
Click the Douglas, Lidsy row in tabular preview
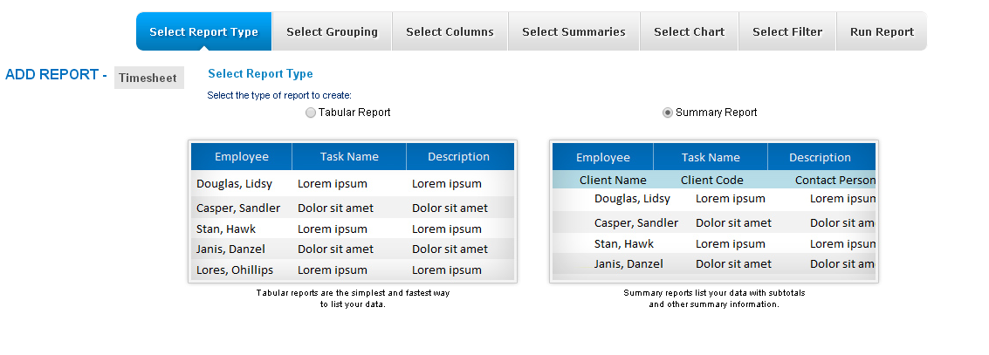coord(353,183)
